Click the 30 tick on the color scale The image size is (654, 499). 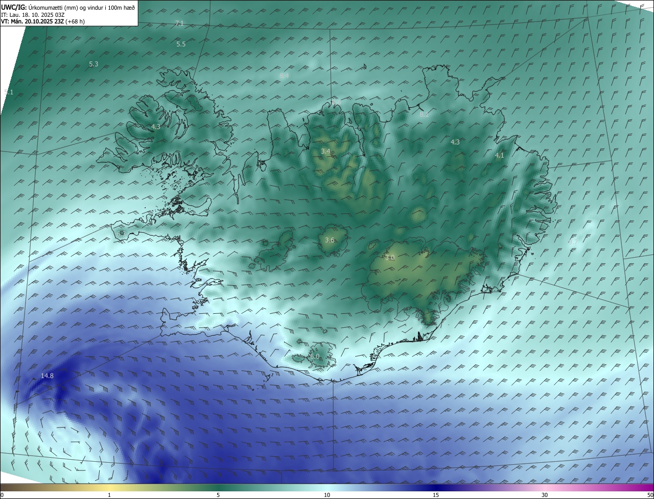point(545,495)
